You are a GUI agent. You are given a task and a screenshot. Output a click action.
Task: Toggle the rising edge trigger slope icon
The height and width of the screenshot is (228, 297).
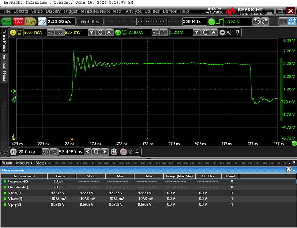(219, 22)
